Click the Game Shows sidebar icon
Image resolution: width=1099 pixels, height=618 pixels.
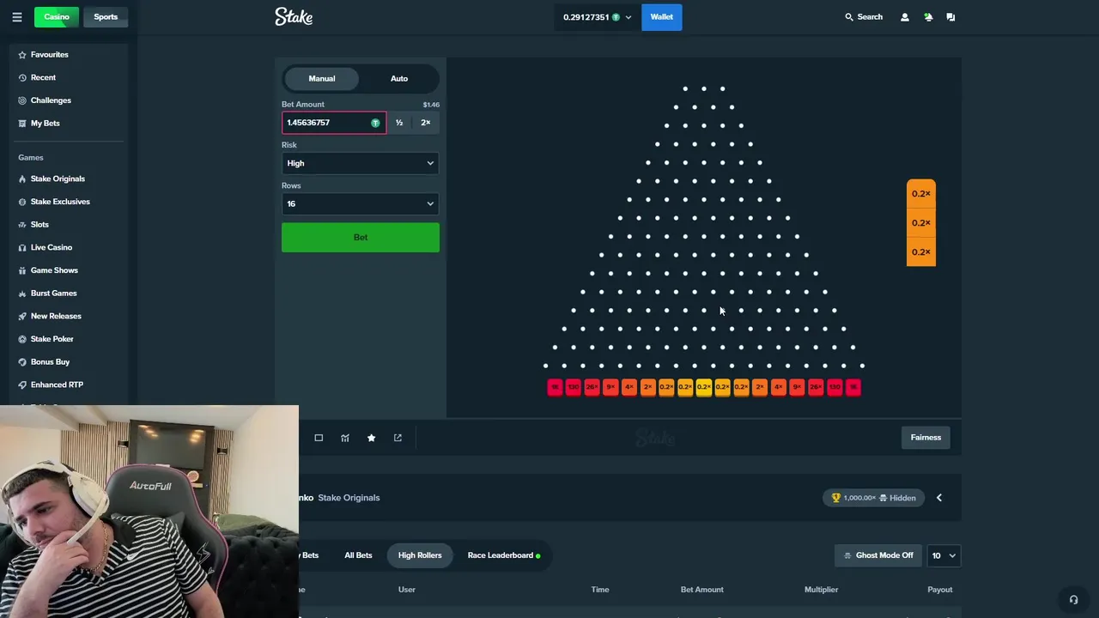(x=22, y=270)
